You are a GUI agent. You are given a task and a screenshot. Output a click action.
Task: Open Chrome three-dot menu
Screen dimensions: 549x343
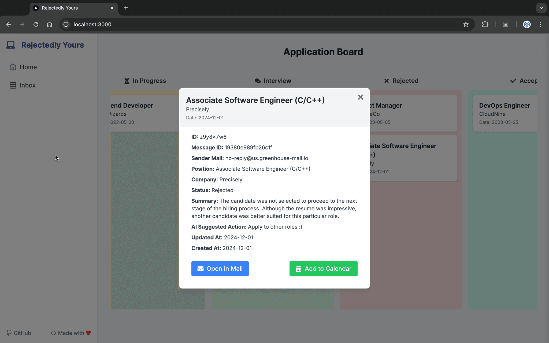click(x=540, y=24)
